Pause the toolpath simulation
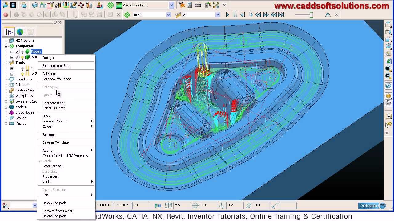 click(235, 15)
